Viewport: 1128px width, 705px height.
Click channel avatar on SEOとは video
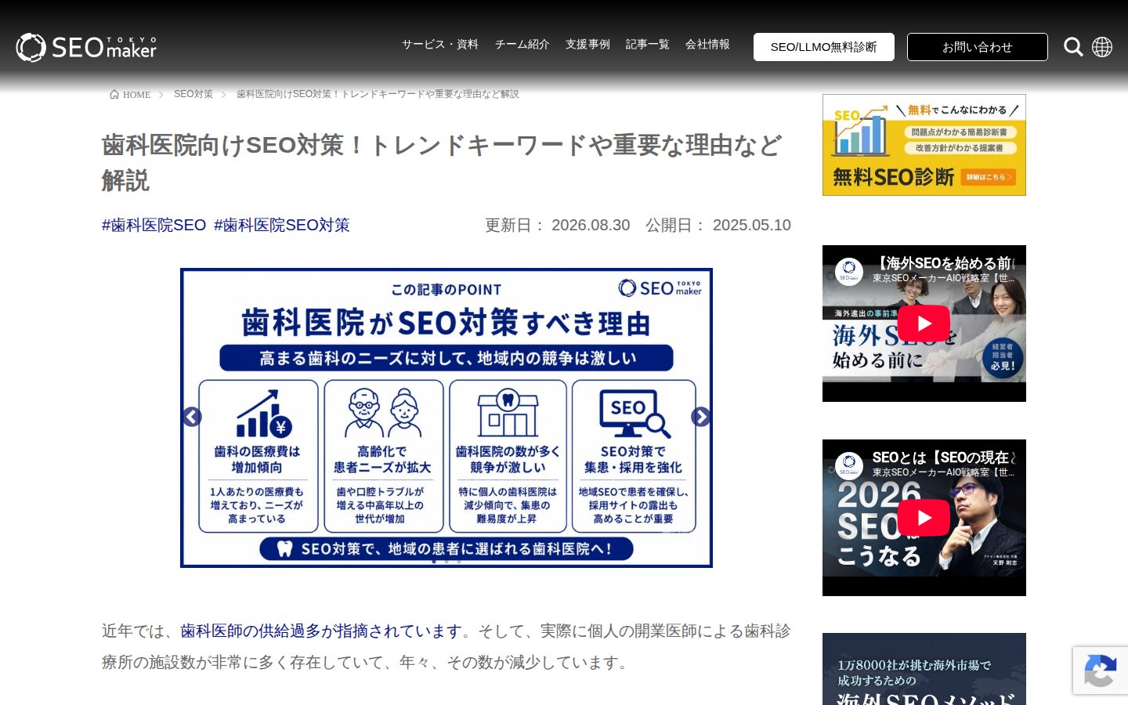pos(849,465)
